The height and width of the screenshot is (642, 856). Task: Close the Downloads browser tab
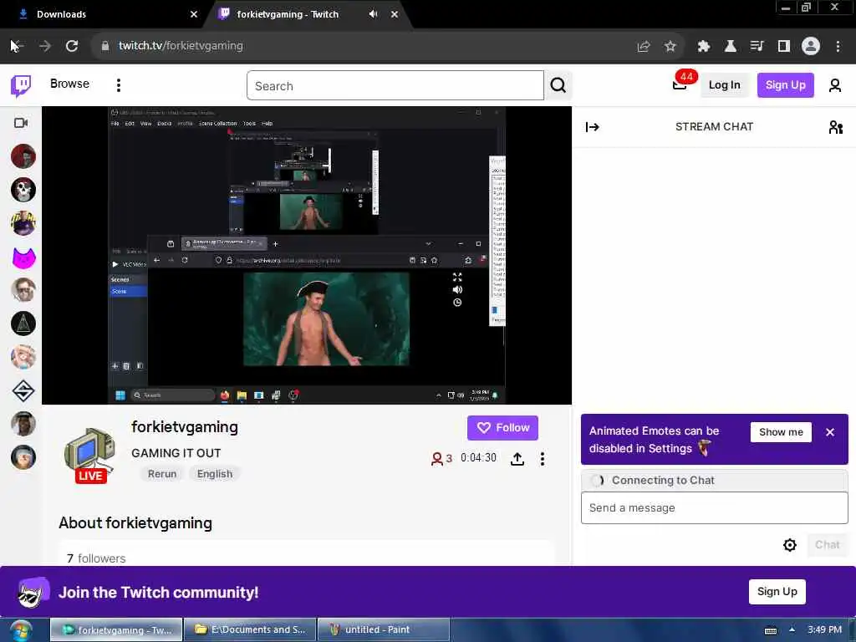tap(194, 14)
